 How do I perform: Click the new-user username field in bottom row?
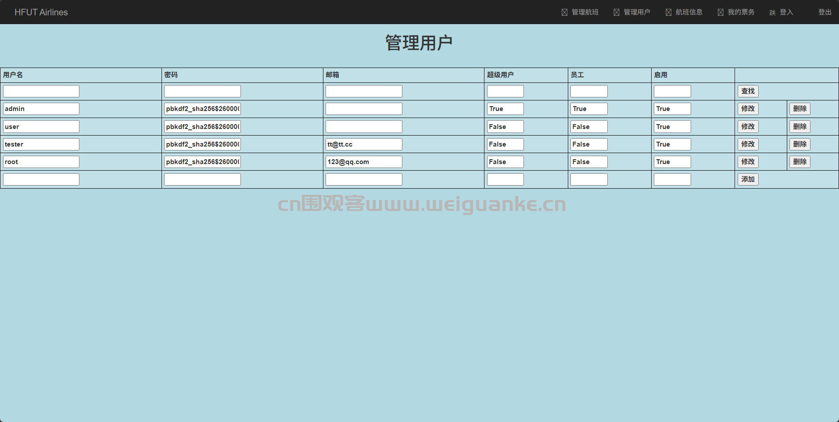tap(41, 179)
